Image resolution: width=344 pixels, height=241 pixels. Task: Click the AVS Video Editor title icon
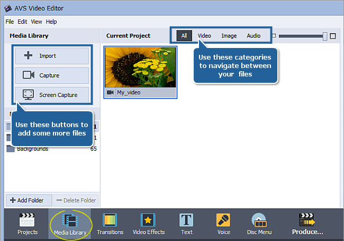[x=8, y=8]
